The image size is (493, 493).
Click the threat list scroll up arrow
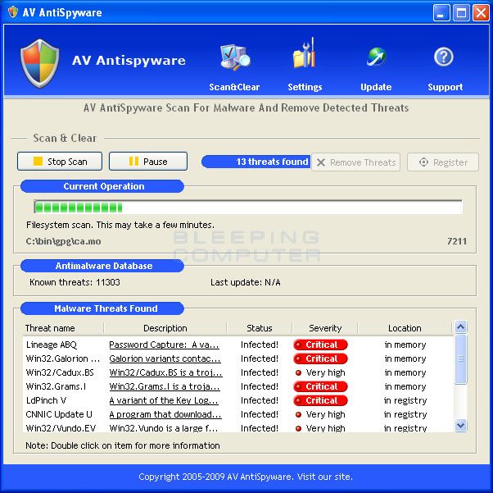[x=460, y=327]
